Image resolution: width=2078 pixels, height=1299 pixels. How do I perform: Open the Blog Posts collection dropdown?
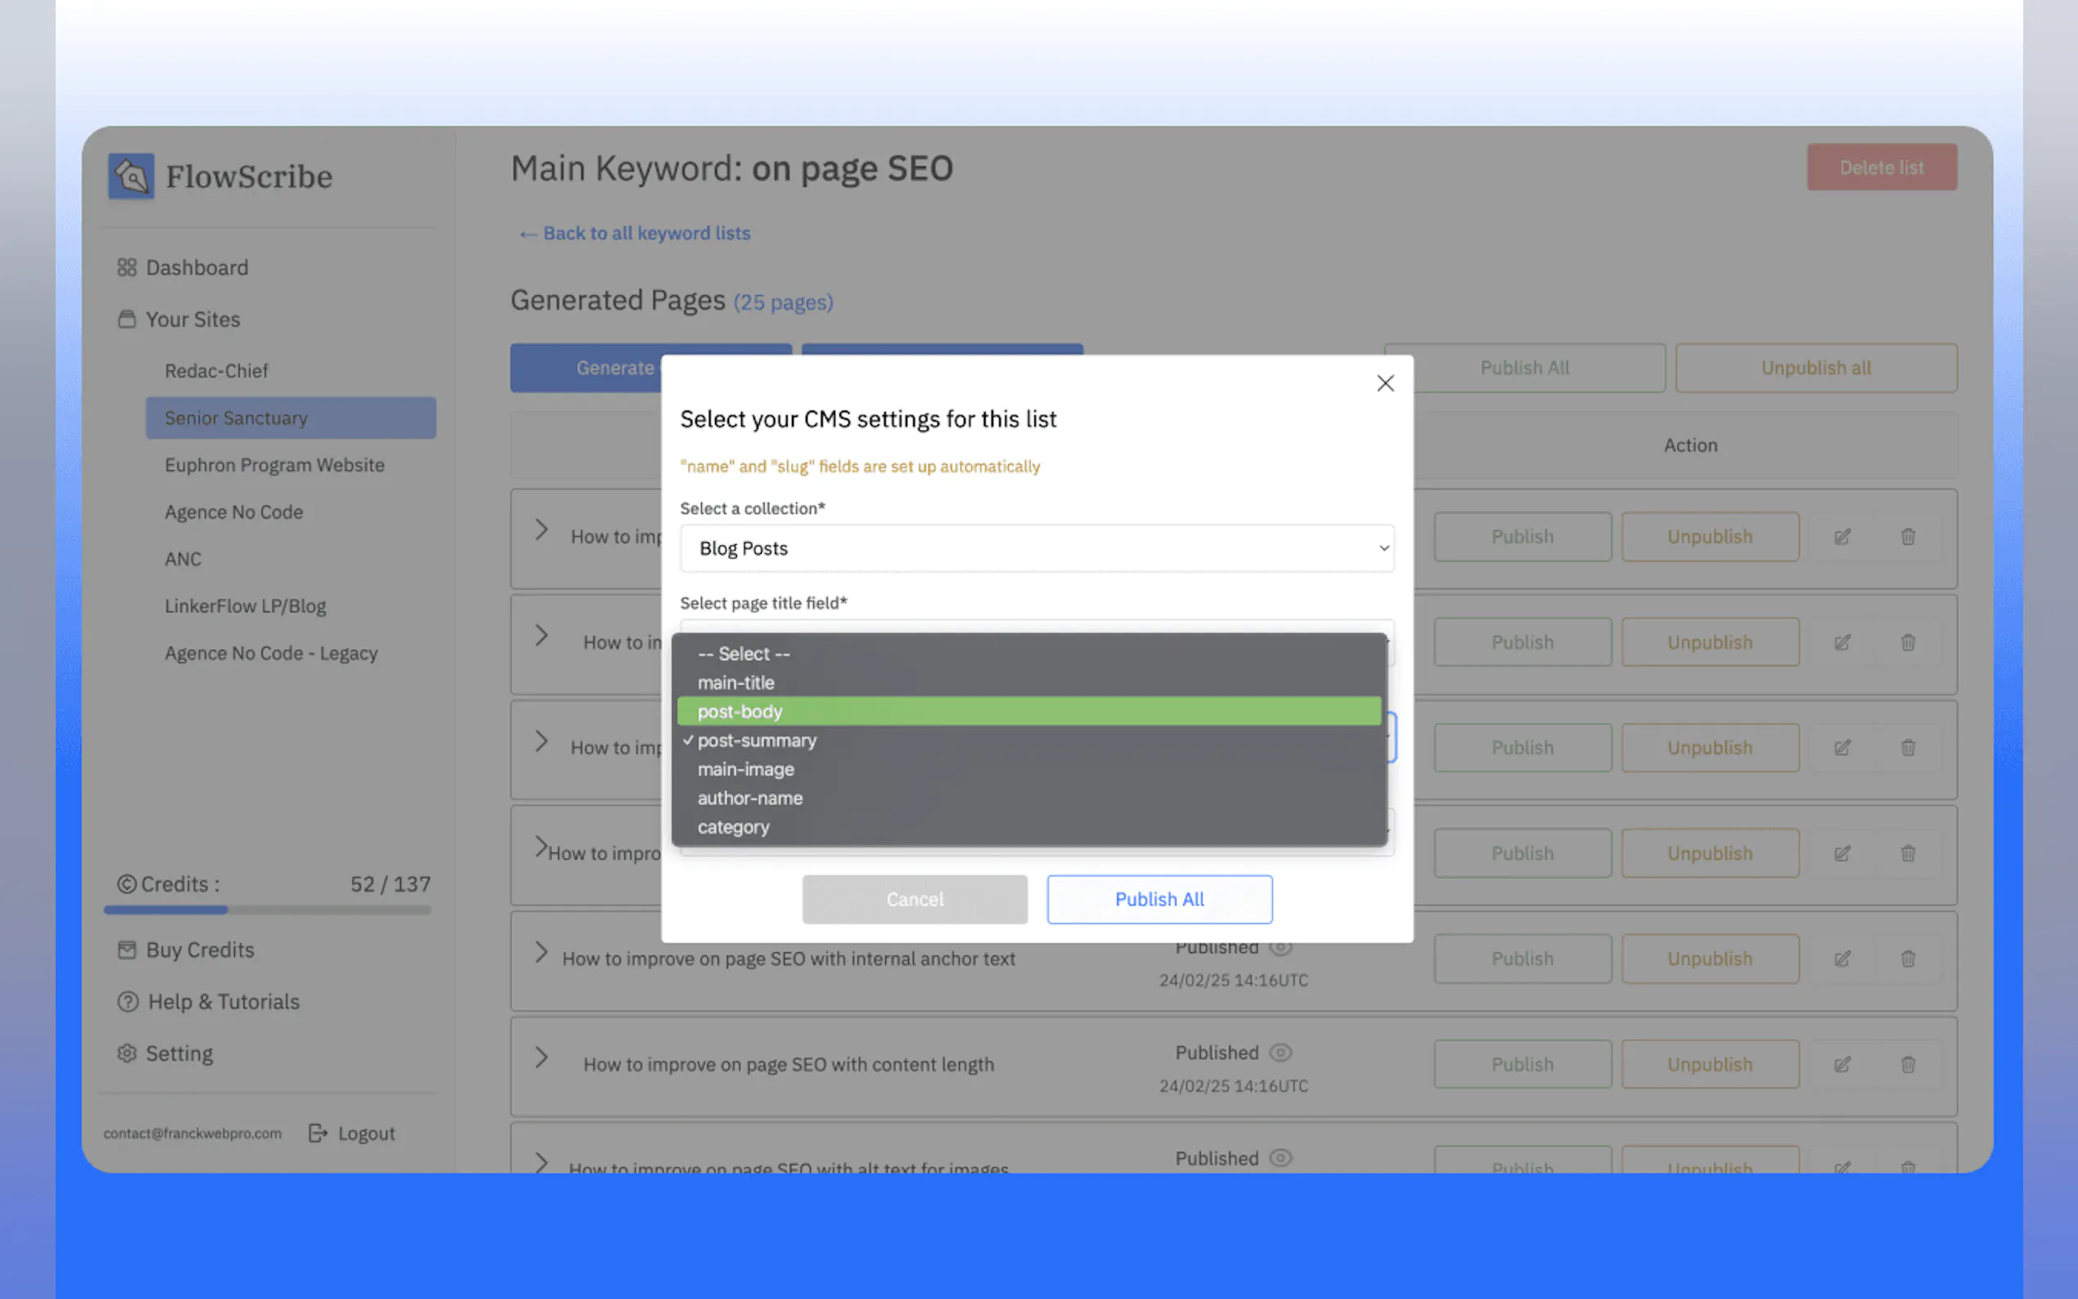click(1036, 548)
